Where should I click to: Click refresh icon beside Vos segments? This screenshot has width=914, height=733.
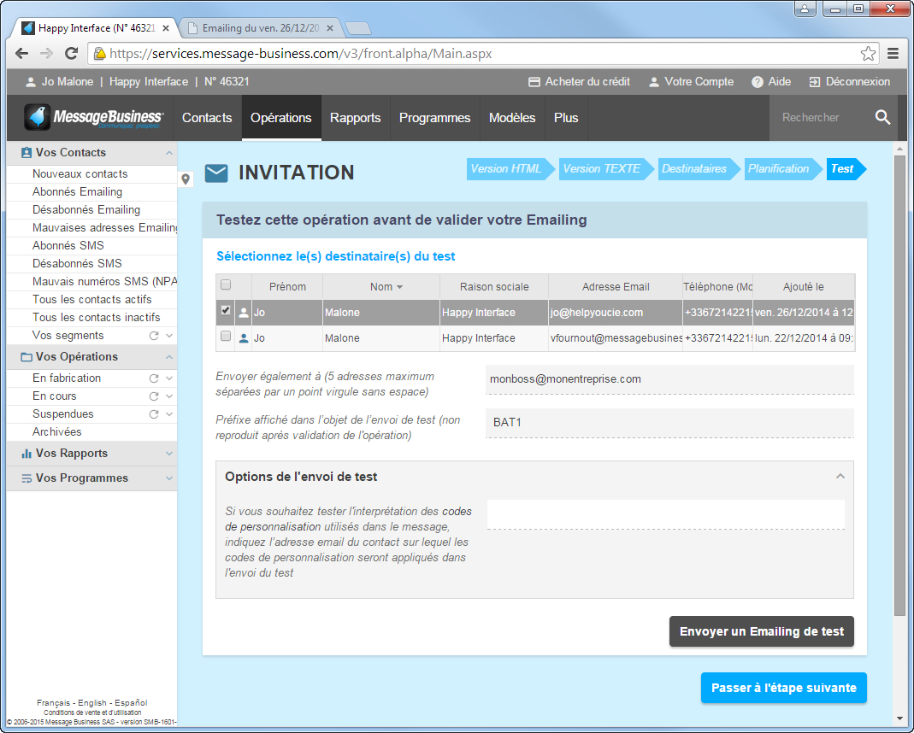coord(154,336)
